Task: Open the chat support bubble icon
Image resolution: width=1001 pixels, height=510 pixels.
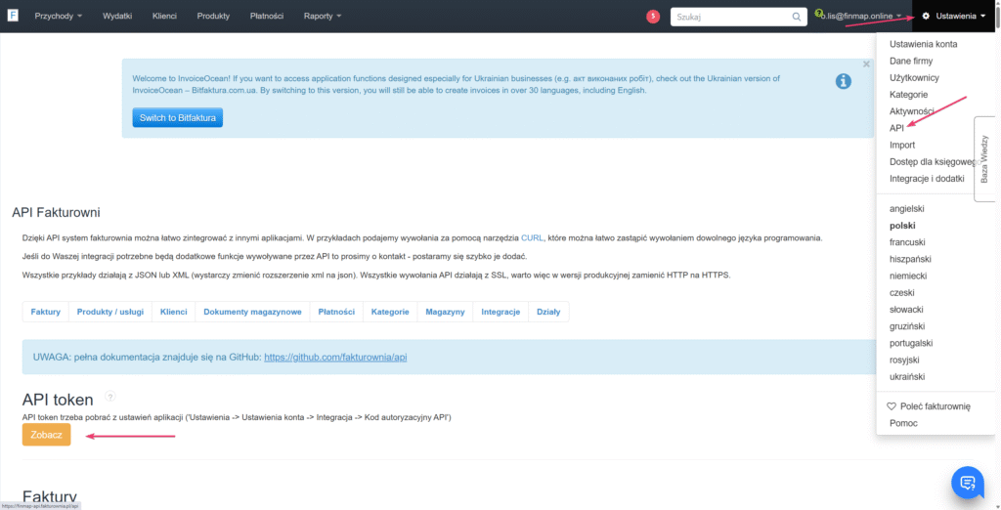Action: 967,482
